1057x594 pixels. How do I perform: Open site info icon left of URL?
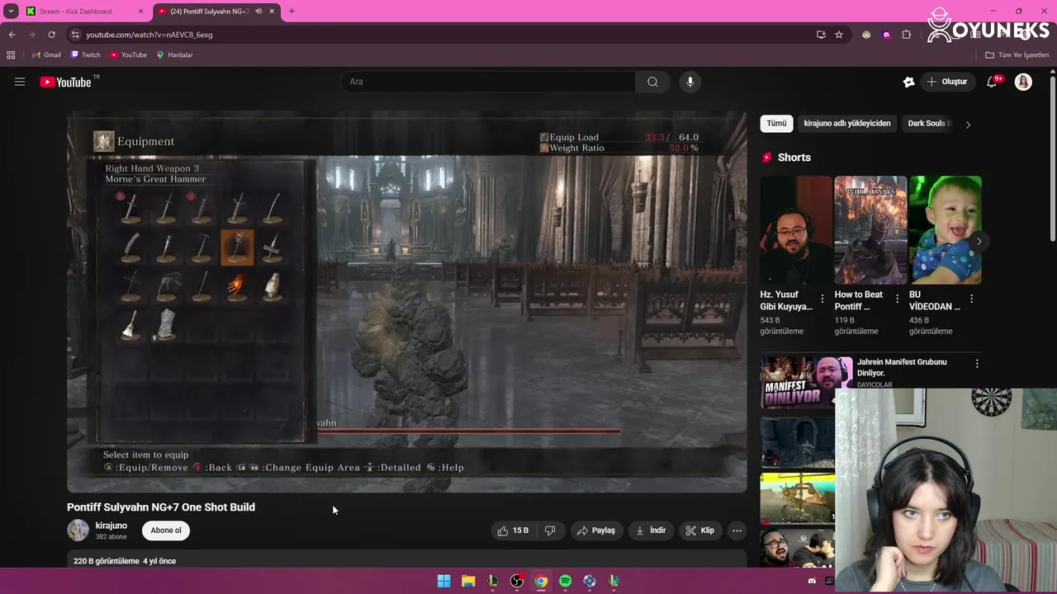(75, 35)
